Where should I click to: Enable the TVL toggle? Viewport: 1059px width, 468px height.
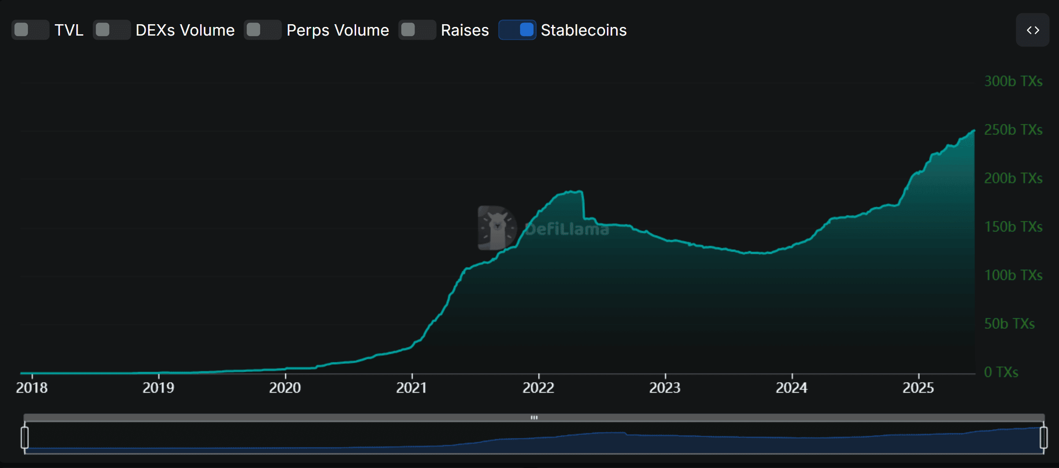click(30, 30)
